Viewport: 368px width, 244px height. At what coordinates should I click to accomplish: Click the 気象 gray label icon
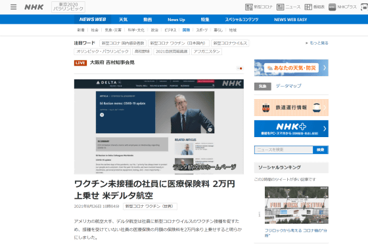[263, 87]
